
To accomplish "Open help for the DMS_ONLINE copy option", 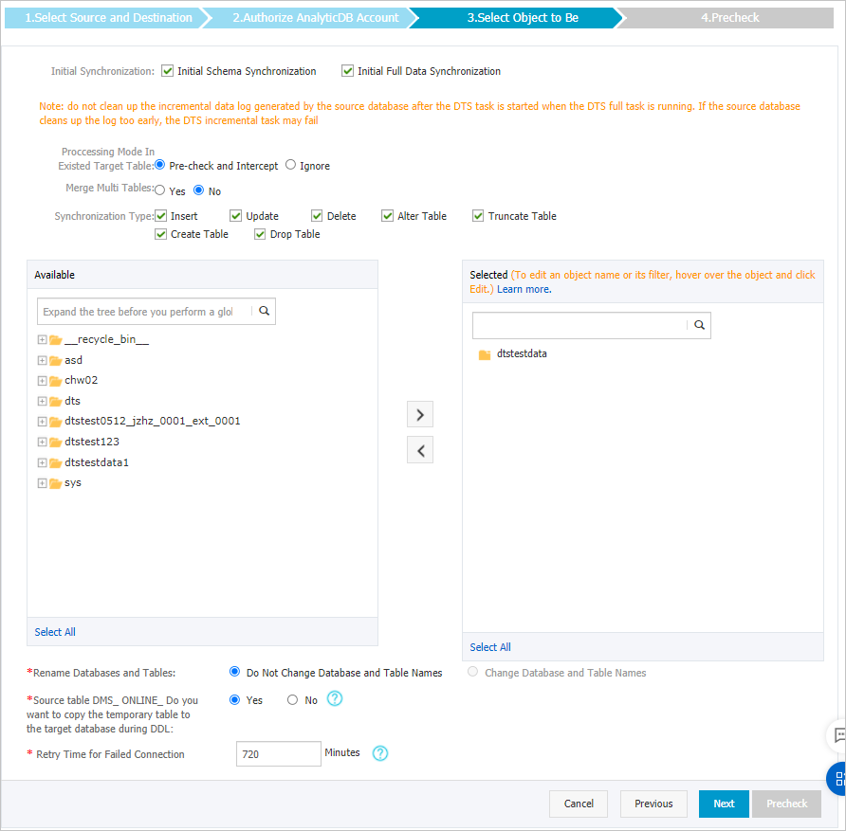I will (x=334, y=699).
